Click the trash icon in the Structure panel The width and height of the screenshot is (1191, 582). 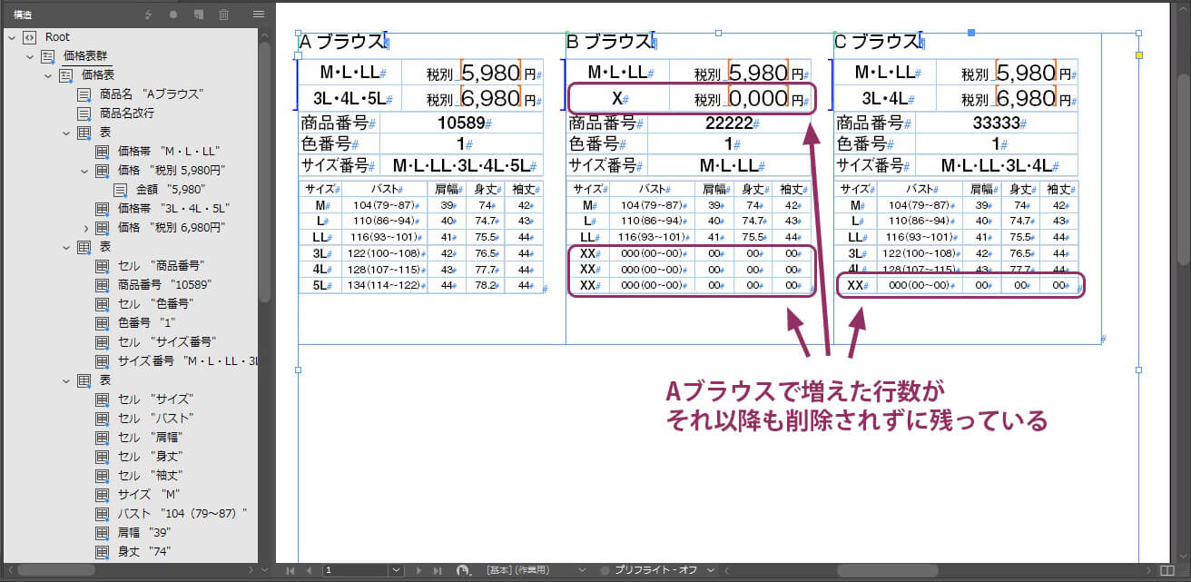click(x=223, y=14)
